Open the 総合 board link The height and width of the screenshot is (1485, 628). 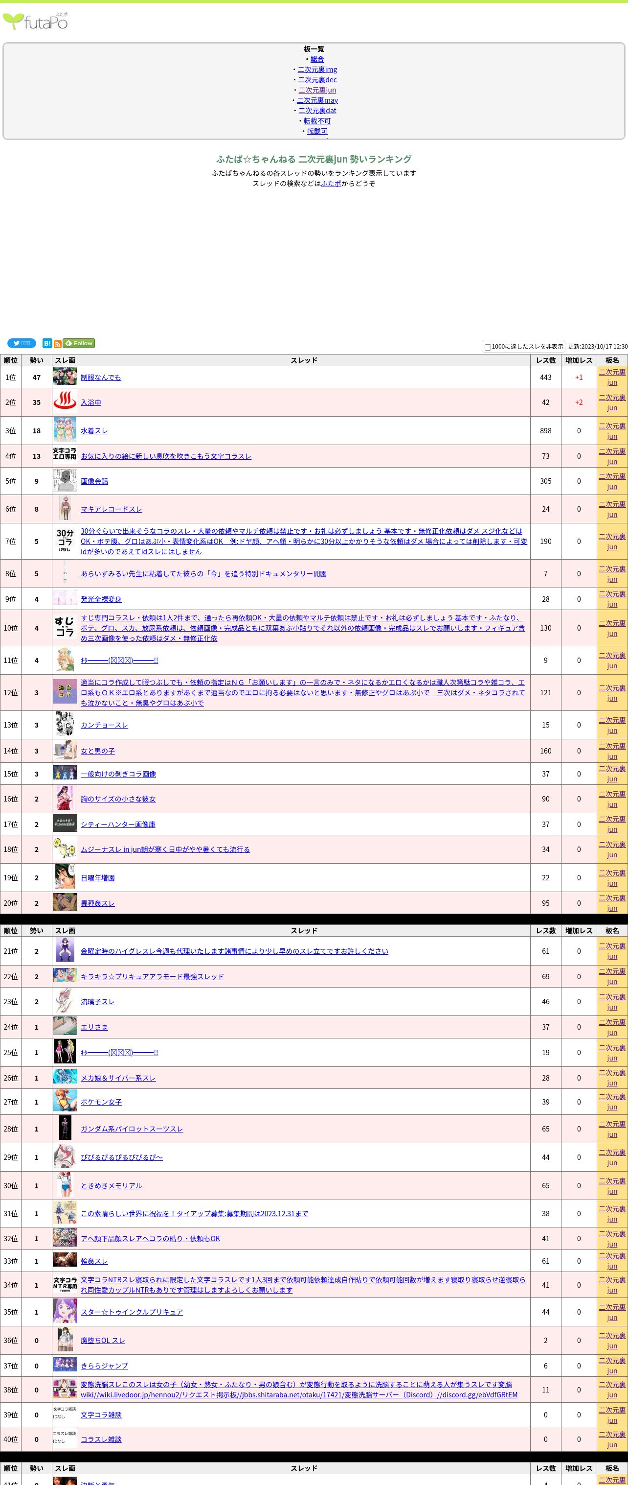pyautogui.click(x=317, y=59)
